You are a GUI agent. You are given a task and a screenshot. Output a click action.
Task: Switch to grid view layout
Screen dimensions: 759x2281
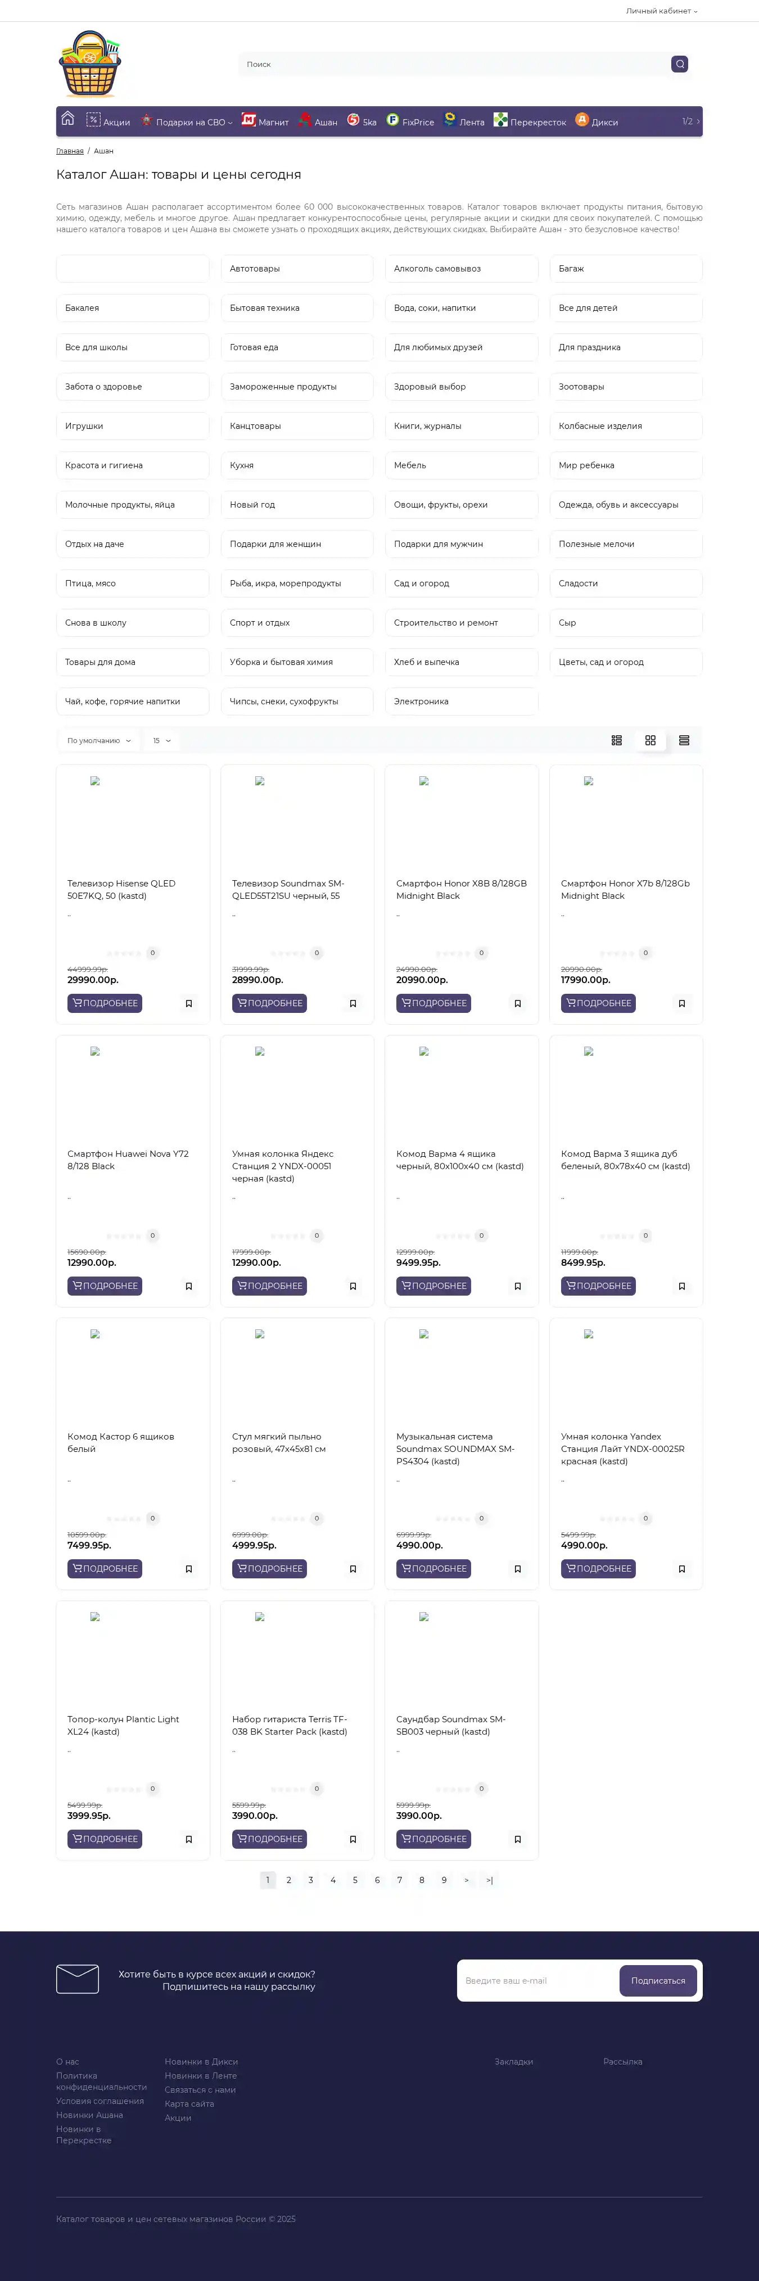pyautogui.click(x=650, y=740)
